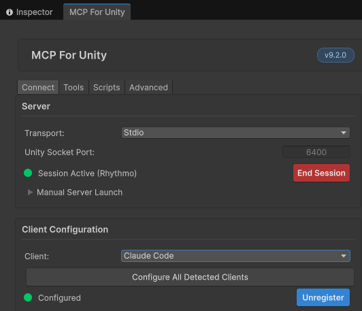Open the Client dropdown showing Claude Code
This screenshot has width=362, height=311.
click(235, 256)
